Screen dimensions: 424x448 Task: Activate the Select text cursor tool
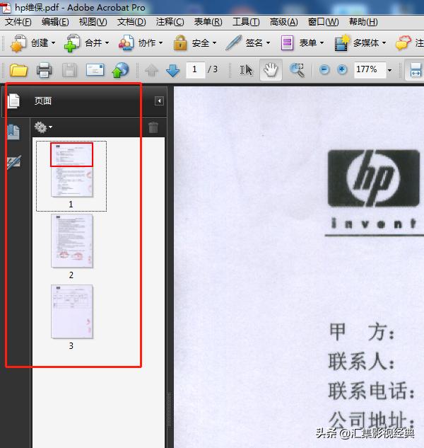[x=246, y=70]
